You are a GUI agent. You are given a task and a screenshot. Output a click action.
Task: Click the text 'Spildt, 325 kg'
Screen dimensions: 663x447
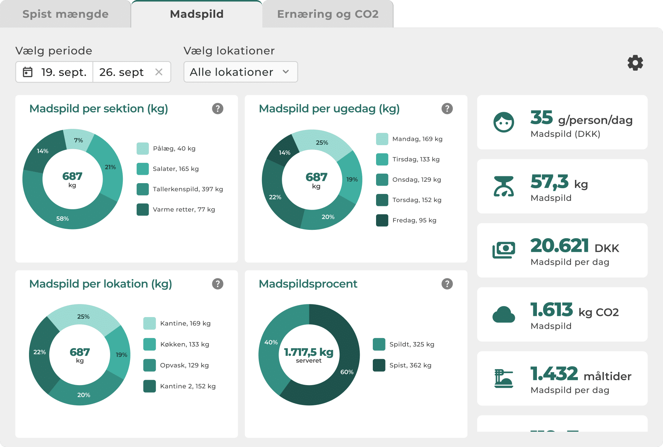[412, 344]
